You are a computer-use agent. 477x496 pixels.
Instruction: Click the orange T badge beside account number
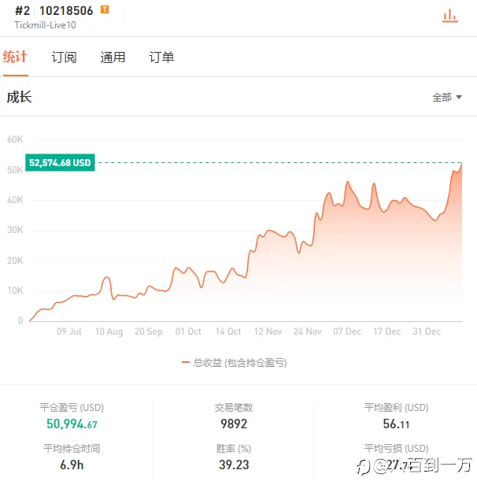tap(105, 9)
